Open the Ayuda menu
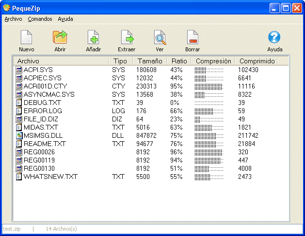Image resolution: width=305 pixels, height=236 pixels. coord(65,19)
